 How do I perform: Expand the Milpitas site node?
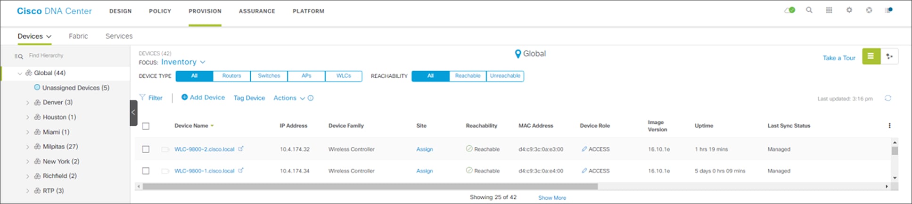pyautogui.click(x=27, y=147)
